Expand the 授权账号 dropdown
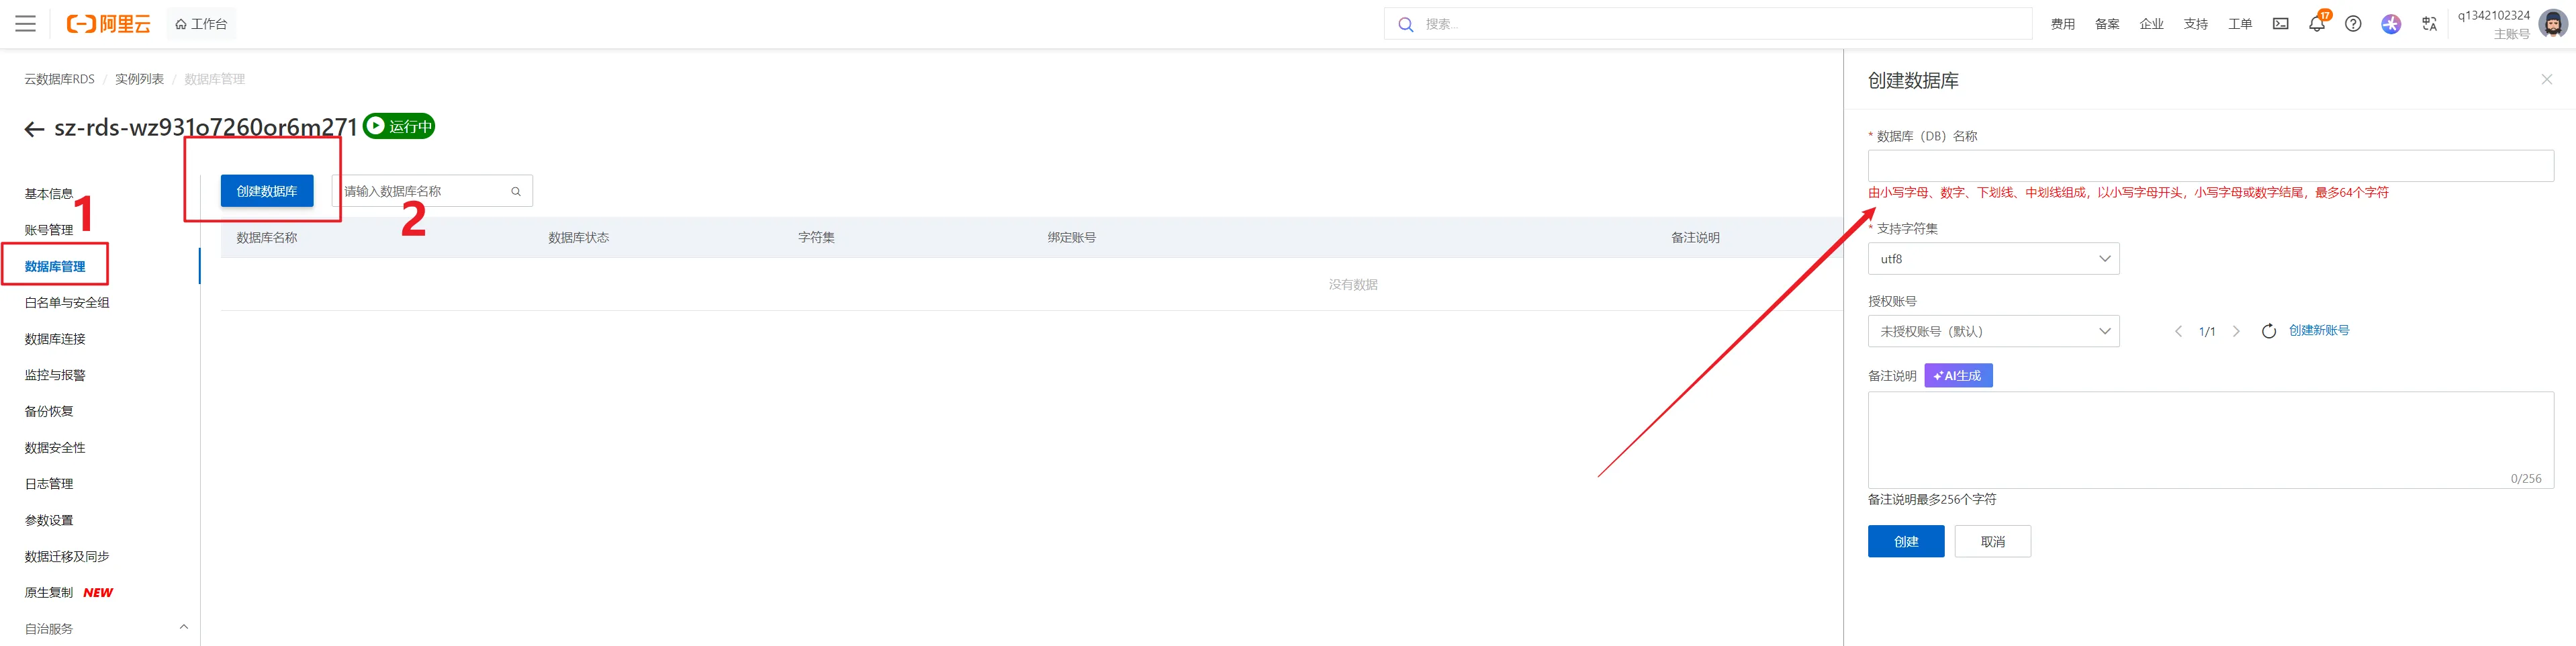 (1992, 331)
